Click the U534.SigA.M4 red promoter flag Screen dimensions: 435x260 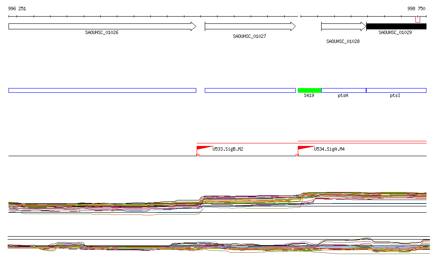305,149
